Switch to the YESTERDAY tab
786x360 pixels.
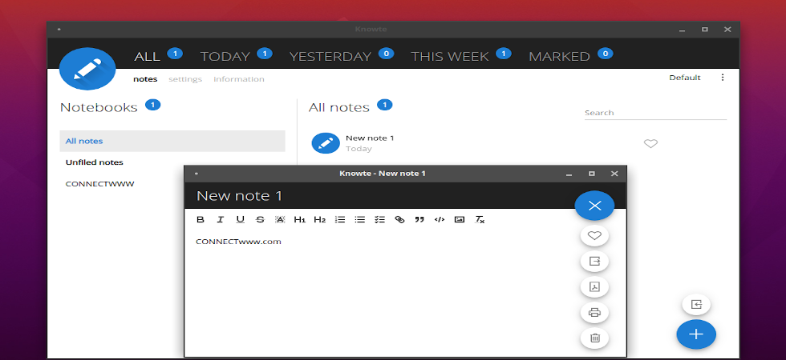[x=330, y=57]
